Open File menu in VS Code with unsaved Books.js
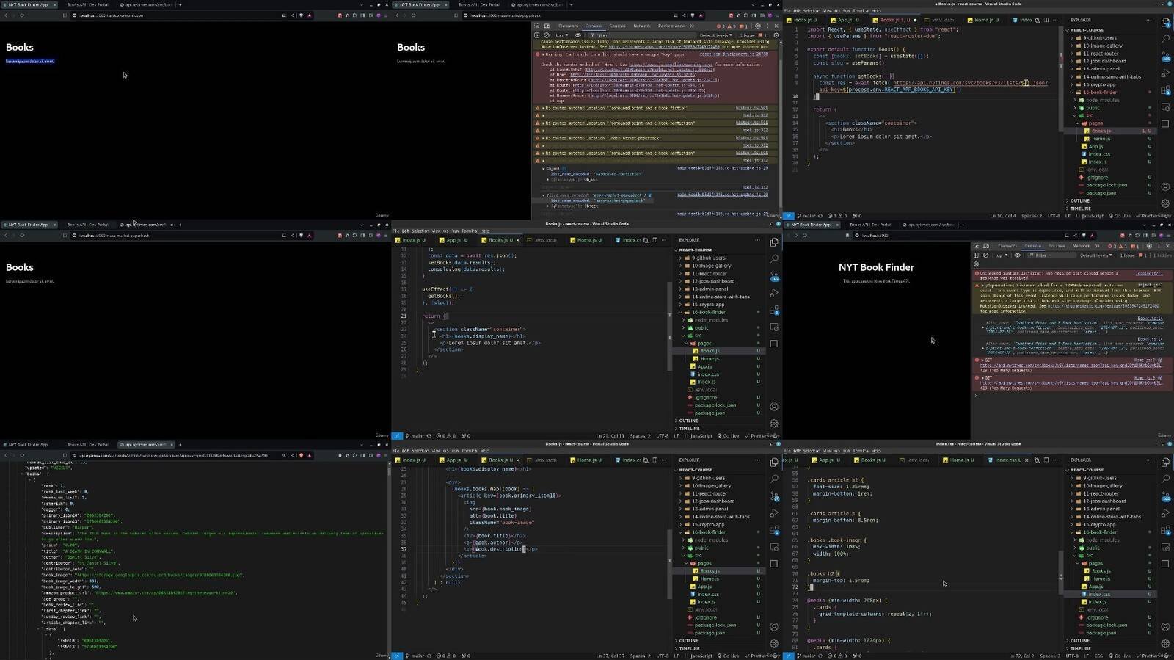The height and width of the screenshot is (660, 1174). pos(787,11)
